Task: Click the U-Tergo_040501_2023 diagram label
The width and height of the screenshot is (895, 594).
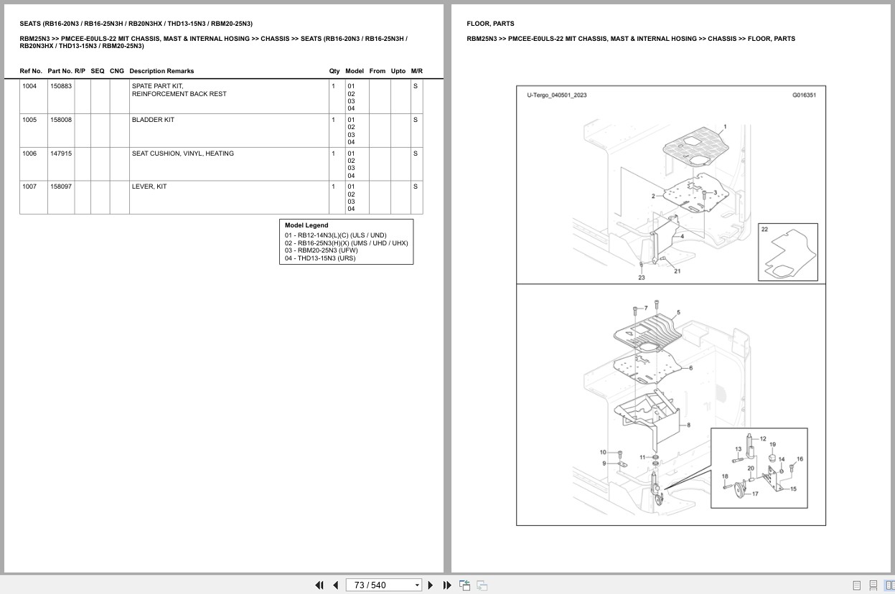Action: [556, 95]
